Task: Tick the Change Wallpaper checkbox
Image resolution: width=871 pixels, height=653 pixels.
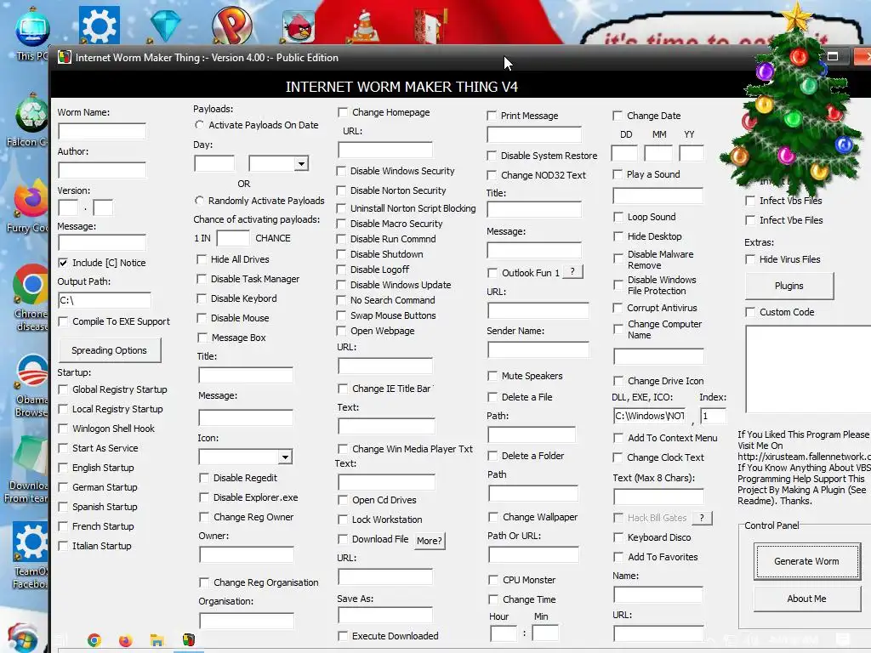Action: 492,517
